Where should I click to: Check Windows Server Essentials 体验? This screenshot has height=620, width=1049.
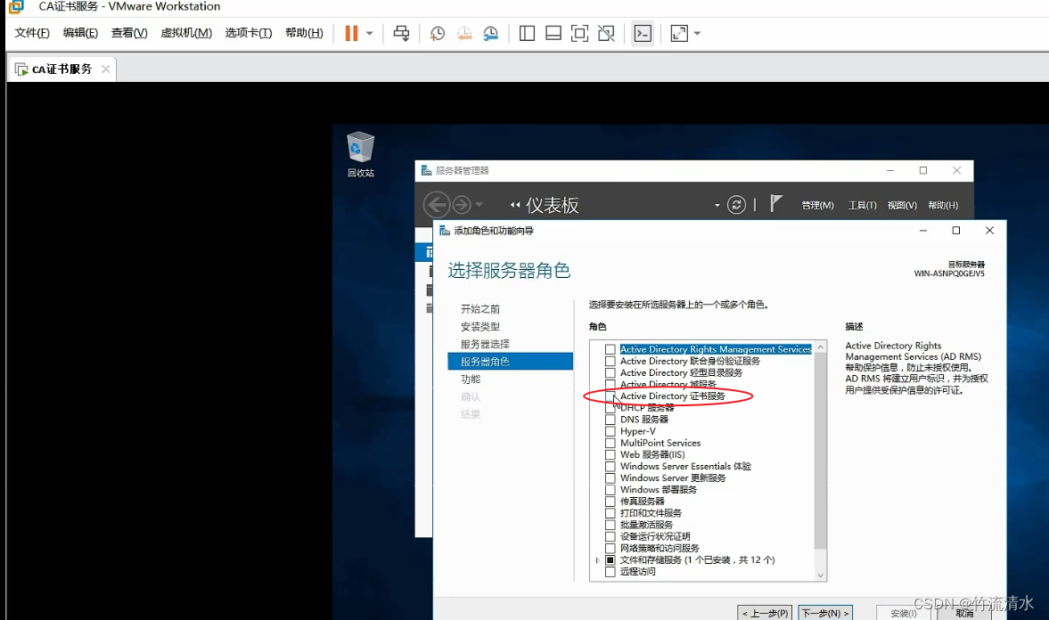coord(611,466)
